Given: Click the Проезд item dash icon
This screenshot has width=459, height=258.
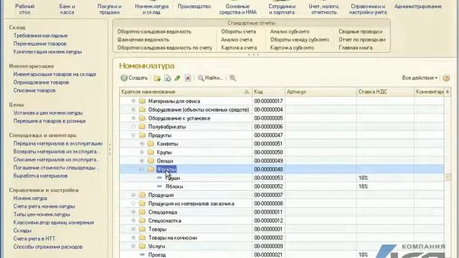Looking at the screenshot, I should [142, 254].
